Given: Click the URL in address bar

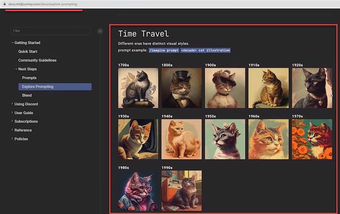Looking at the screenshot, I should 43,4.
